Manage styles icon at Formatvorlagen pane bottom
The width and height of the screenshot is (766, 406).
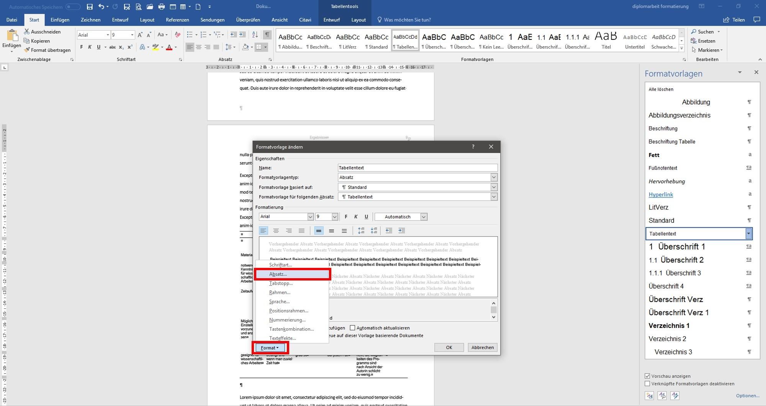[x=675, y=396]
